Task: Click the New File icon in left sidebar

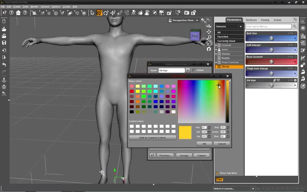Action: click(x=4, y=22)
